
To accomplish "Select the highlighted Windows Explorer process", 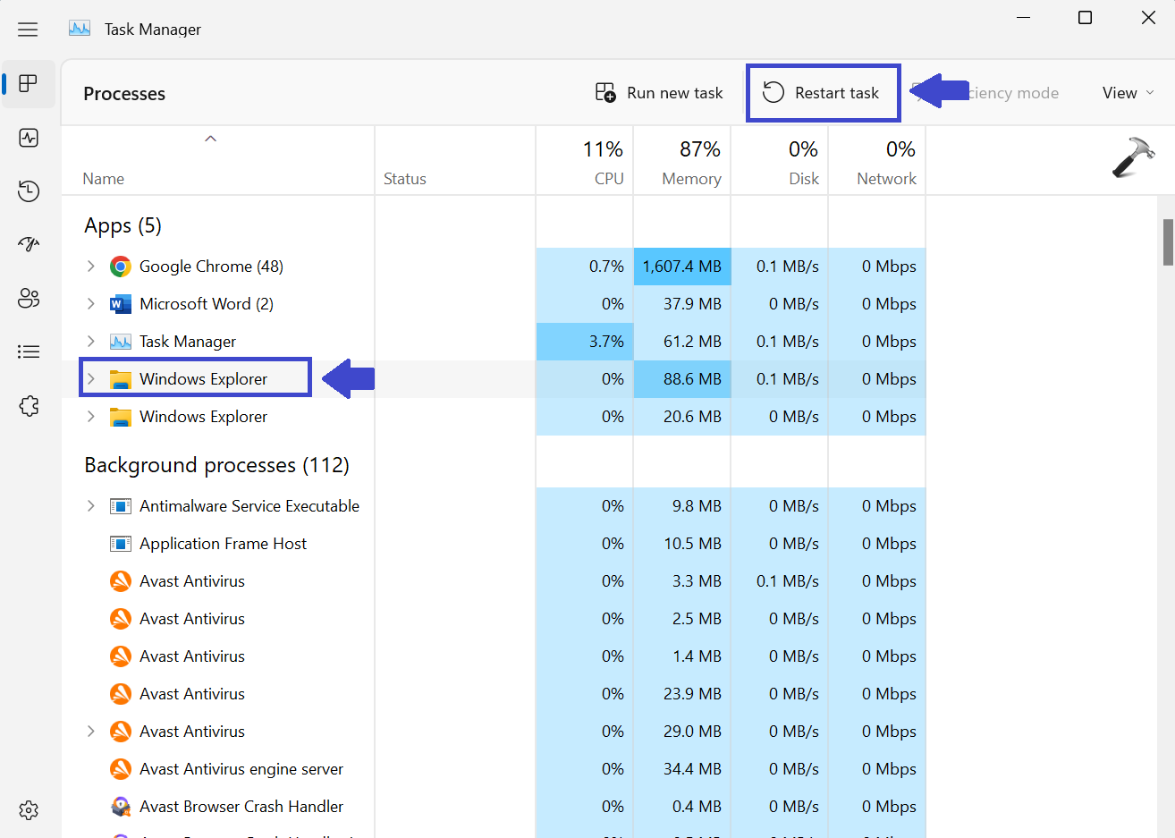I will click(203, 379).
